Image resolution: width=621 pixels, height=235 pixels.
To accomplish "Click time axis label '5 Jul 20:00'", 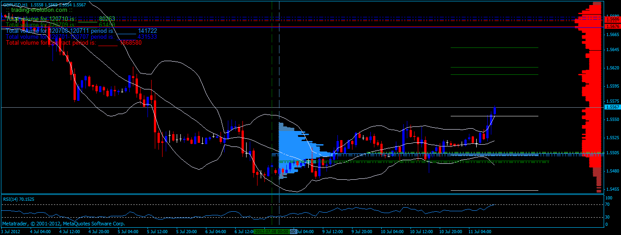I will pos(186,231).
